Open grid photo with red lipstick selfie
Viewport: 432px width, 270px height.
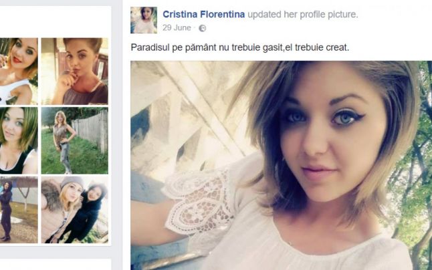19,72
